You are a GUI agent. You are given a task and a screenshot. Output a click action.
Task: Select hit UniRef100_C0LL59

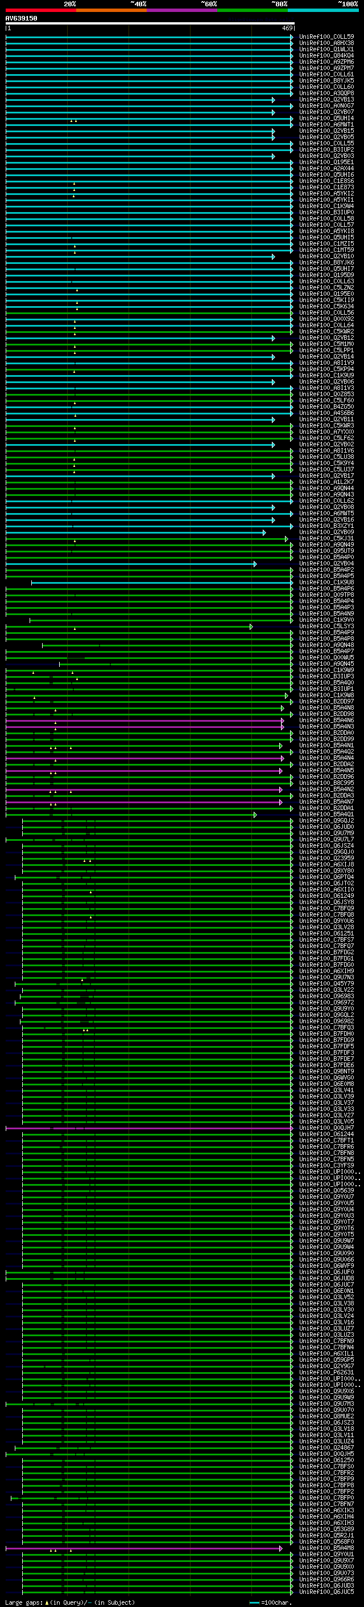click(x=326, y=37)
